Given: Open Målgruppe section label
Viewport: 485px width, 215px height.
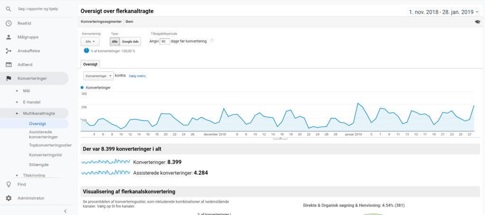Looking at the screenshot, I should tap(28, 37).
